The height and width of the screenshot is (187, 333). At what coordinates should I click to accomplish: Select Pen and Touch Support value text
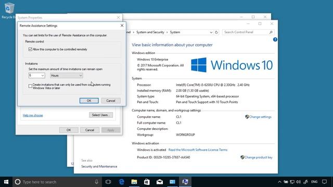click(x=207, y=102)
